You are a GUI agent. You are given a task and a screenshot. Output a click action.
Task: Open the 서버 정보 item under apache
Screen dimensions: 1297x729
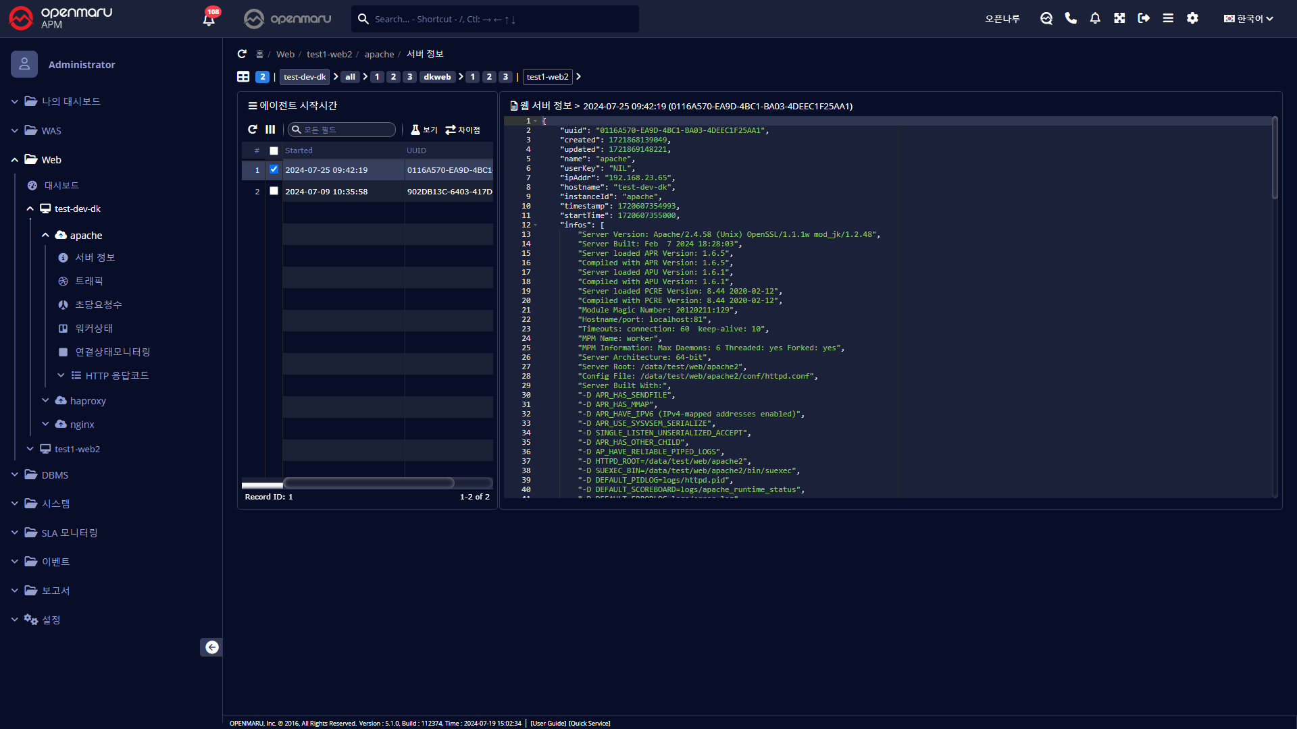pos(95,258)
